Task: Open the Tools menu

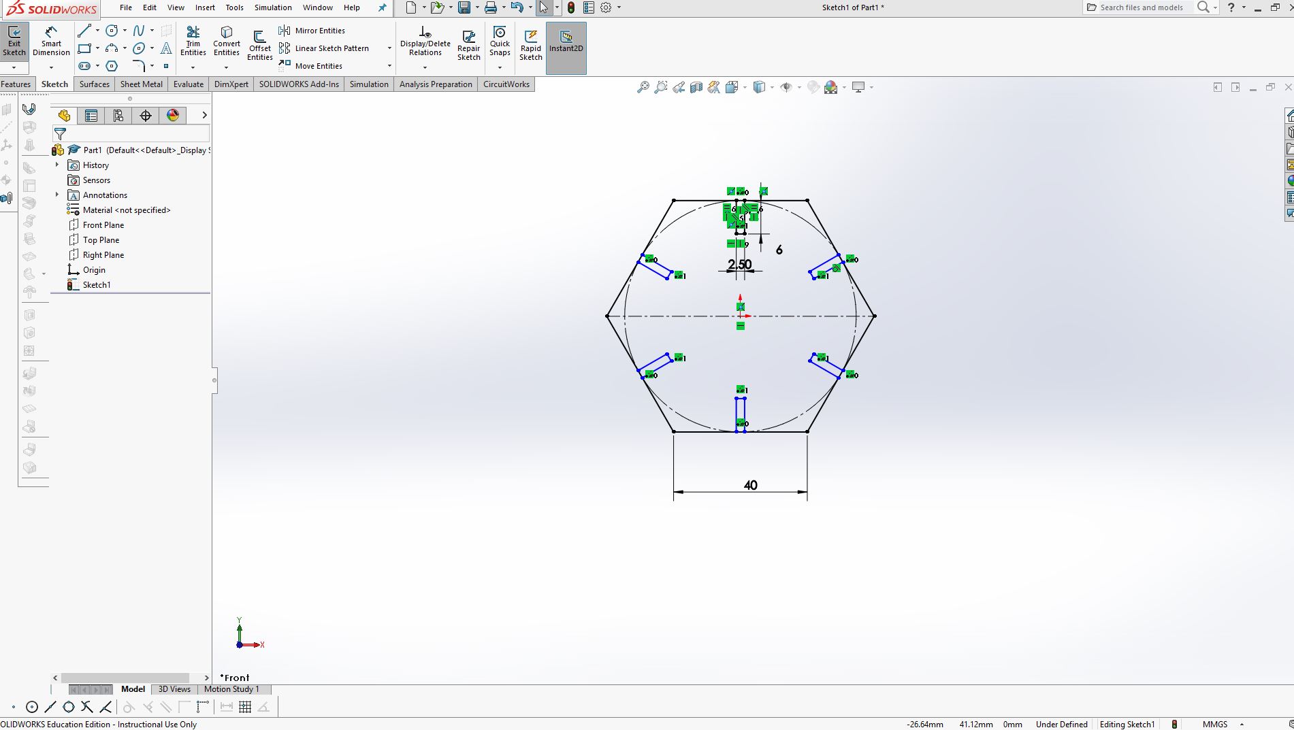Action: pyautogui.click(x=234, y=7)
